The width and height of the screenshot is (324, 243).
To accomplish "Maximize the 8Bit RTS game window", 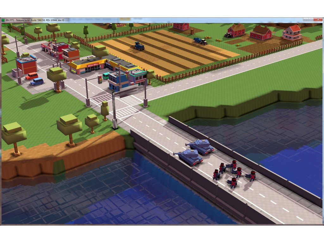I will 311,19.
